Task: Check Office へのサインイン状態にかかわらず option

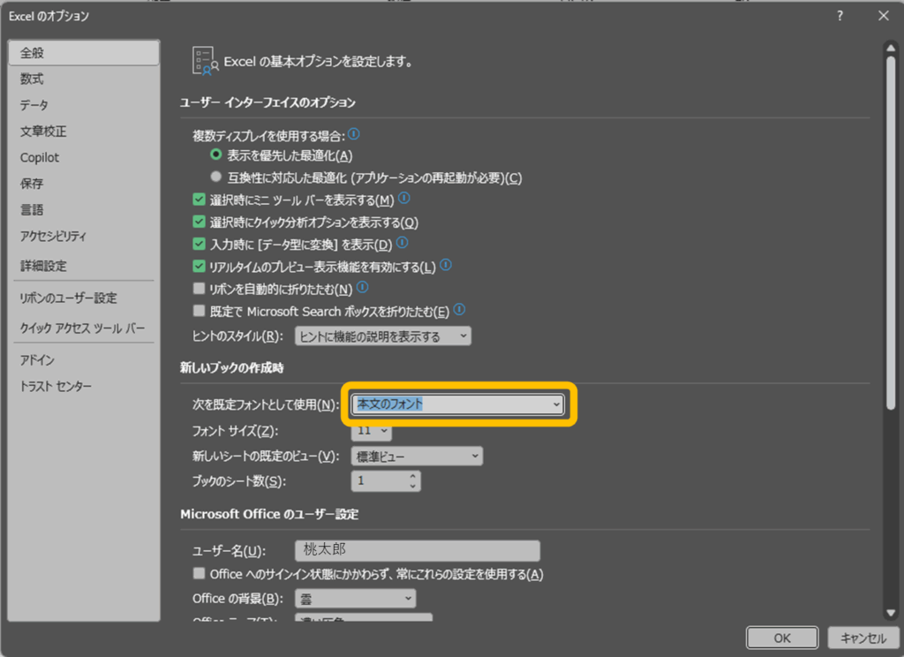Action: (199, 573)
